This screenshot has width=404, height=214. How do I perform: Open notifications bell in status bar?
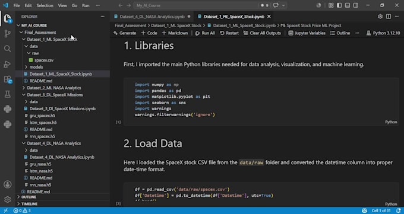398,210
